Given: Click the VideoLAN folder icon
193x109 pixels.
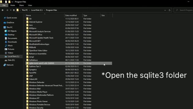Looking at the screenshot, I should [27, 79].
